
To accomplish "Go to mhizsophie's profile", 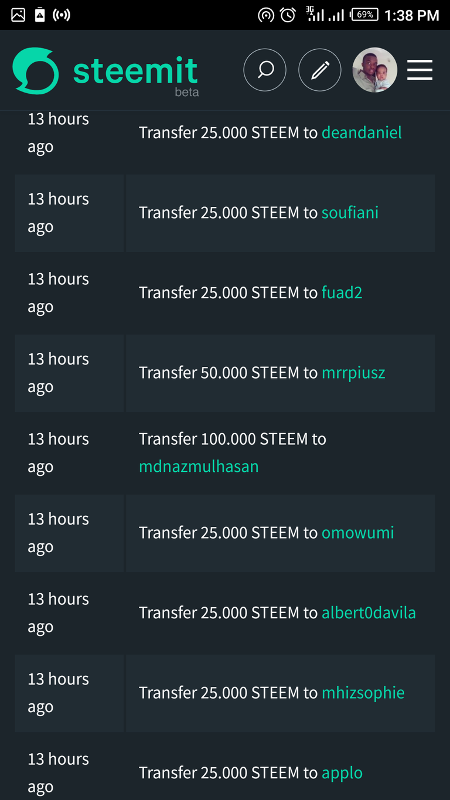I will coord(363,693).
